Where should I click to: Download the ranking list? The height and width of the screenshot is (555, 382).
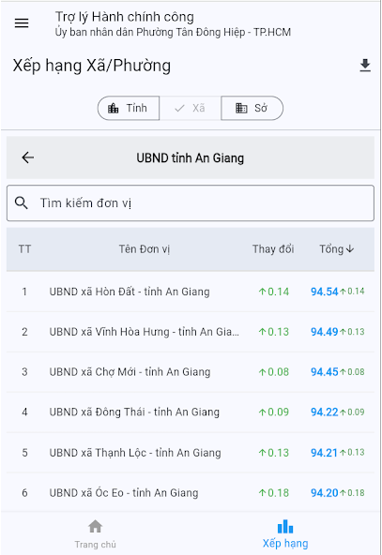(365, 66)
